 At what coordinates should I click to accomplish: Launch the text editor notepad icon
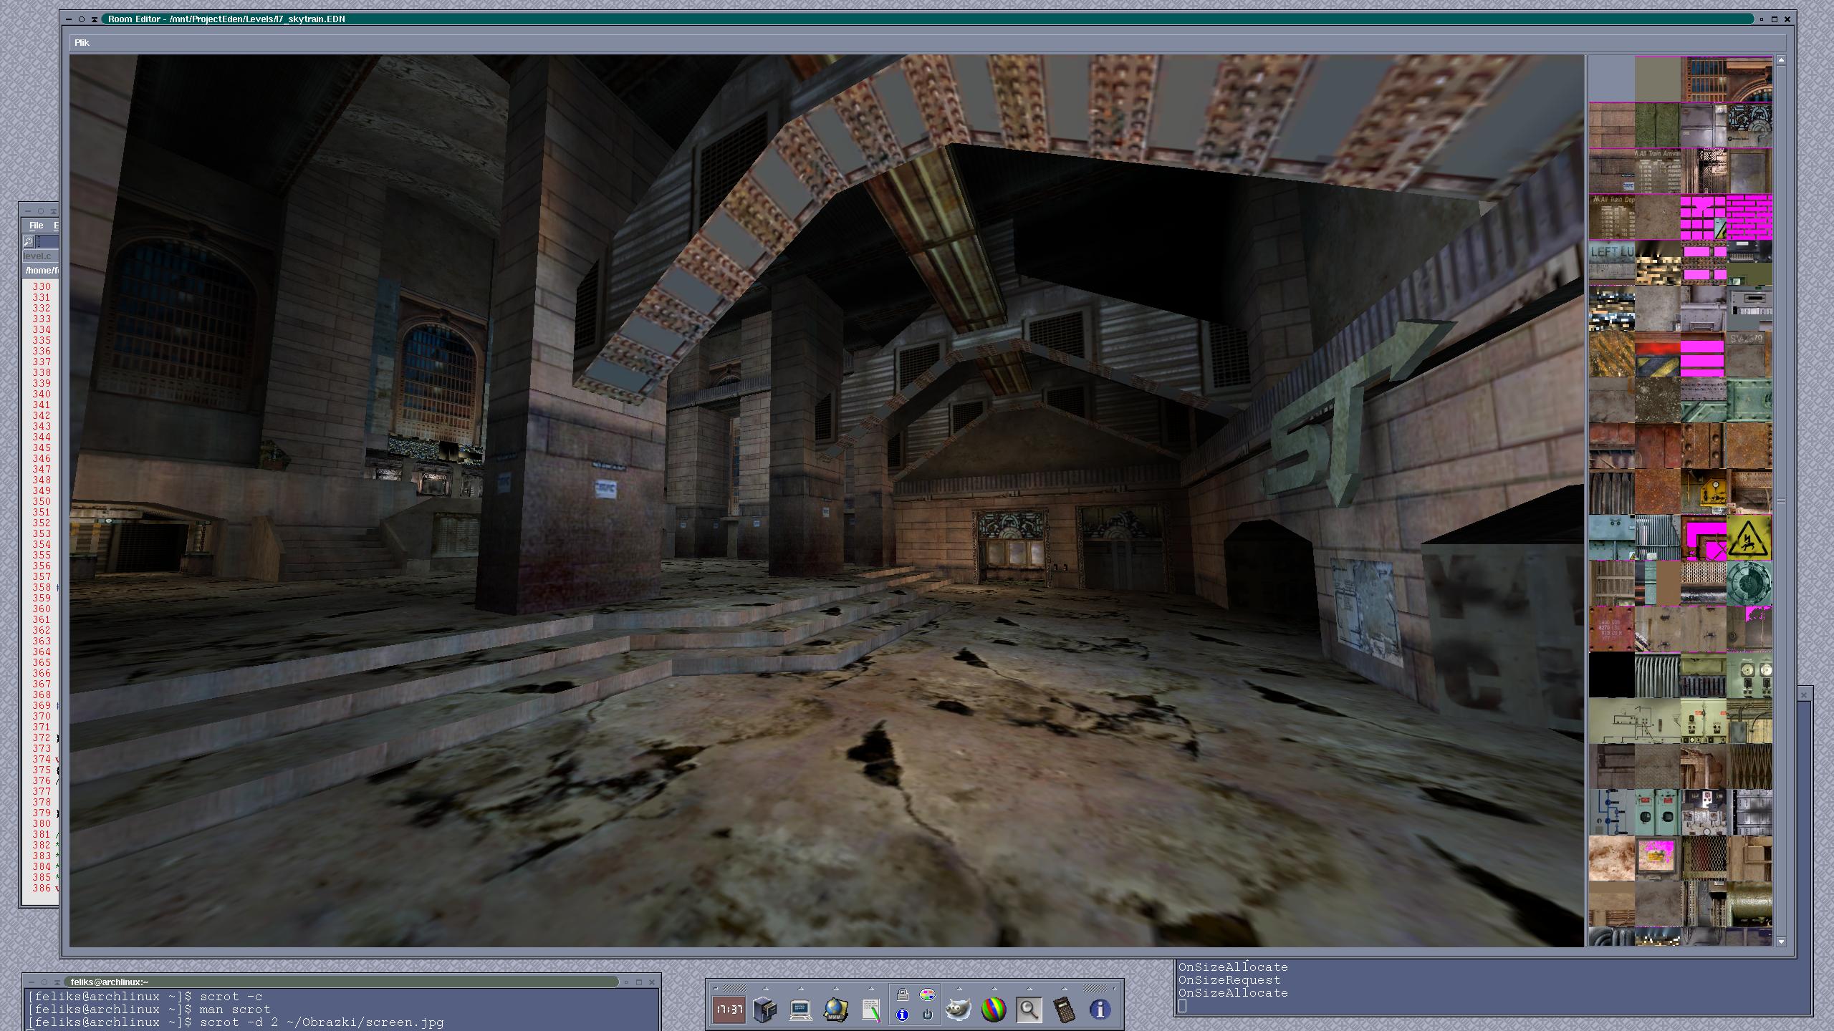tap(870, 1010)
